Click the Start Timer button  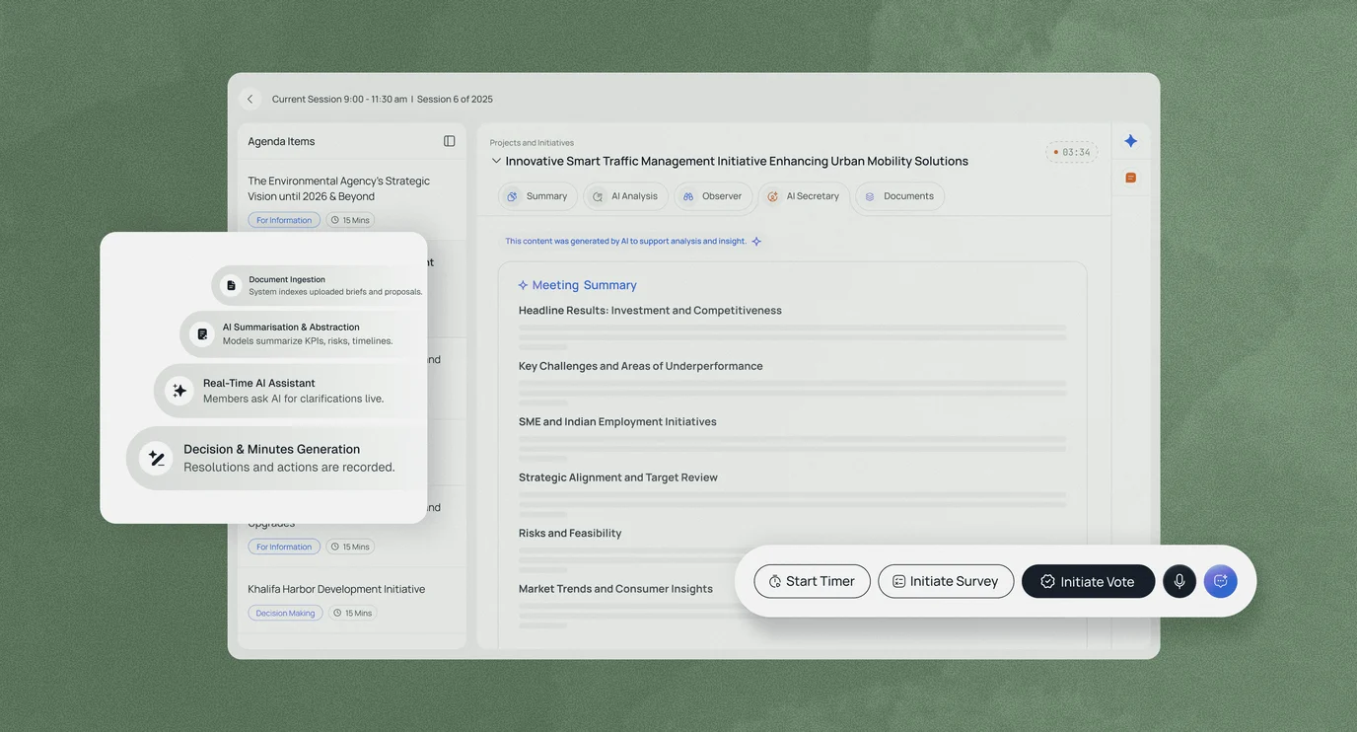(813, 581)
